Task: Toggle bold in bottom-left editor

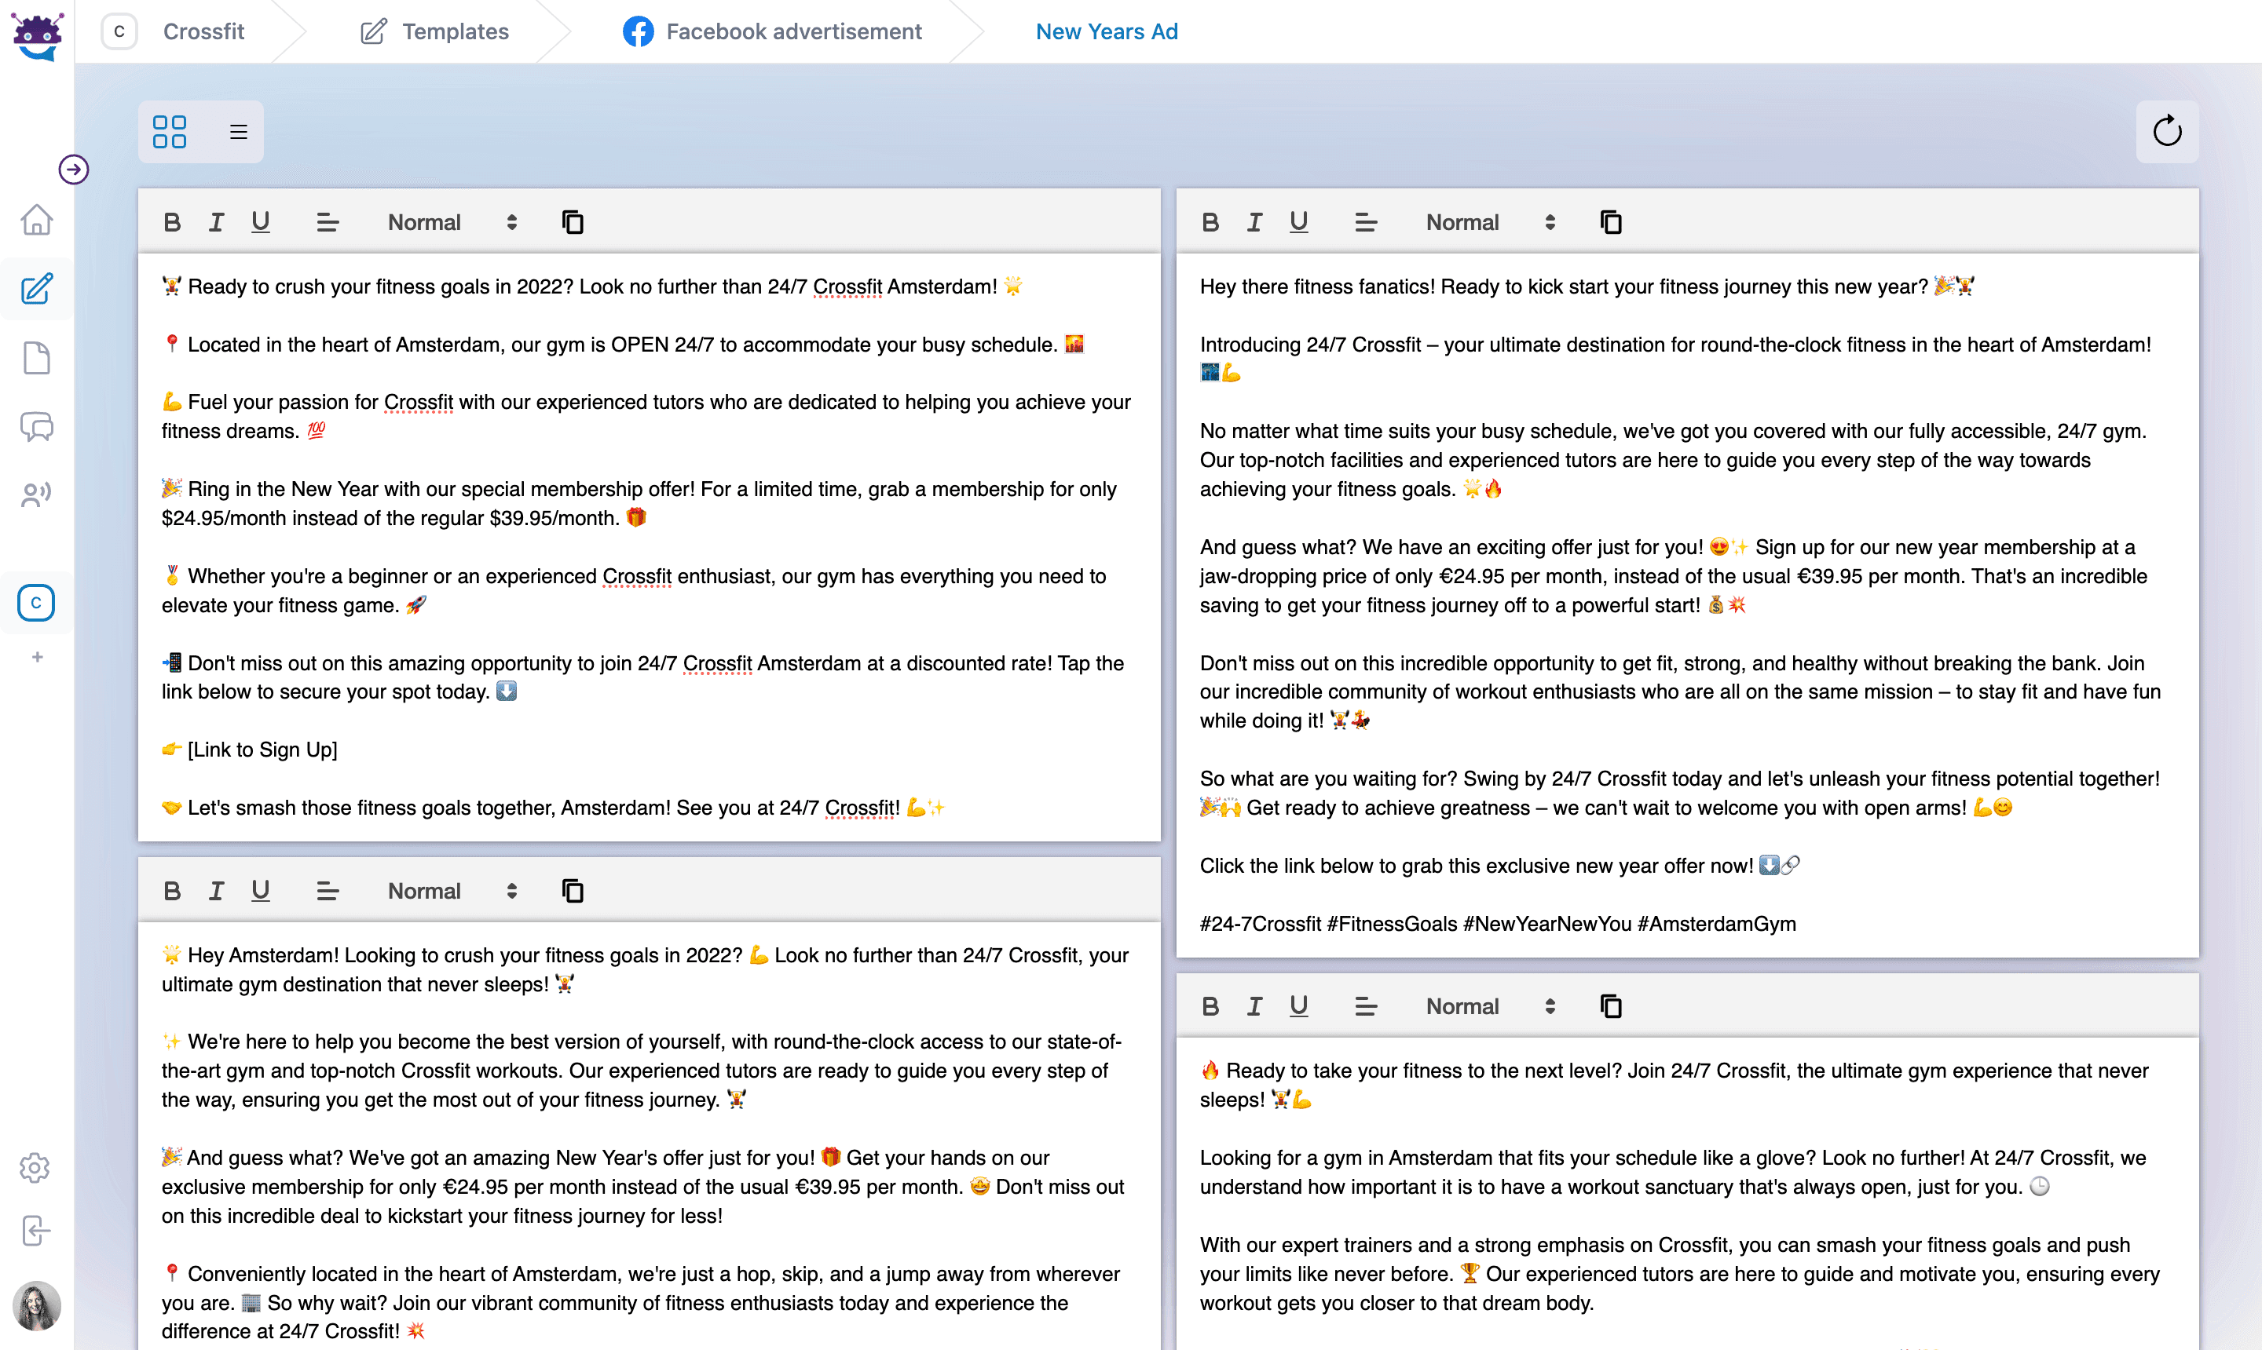Action: [x=172, y=891]
